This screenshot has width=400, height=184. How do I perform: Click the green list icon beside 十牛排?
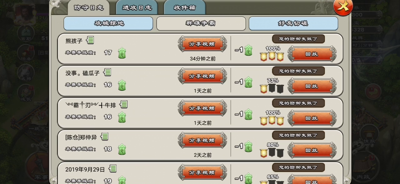pyautogui.click(x=123, y=104)
